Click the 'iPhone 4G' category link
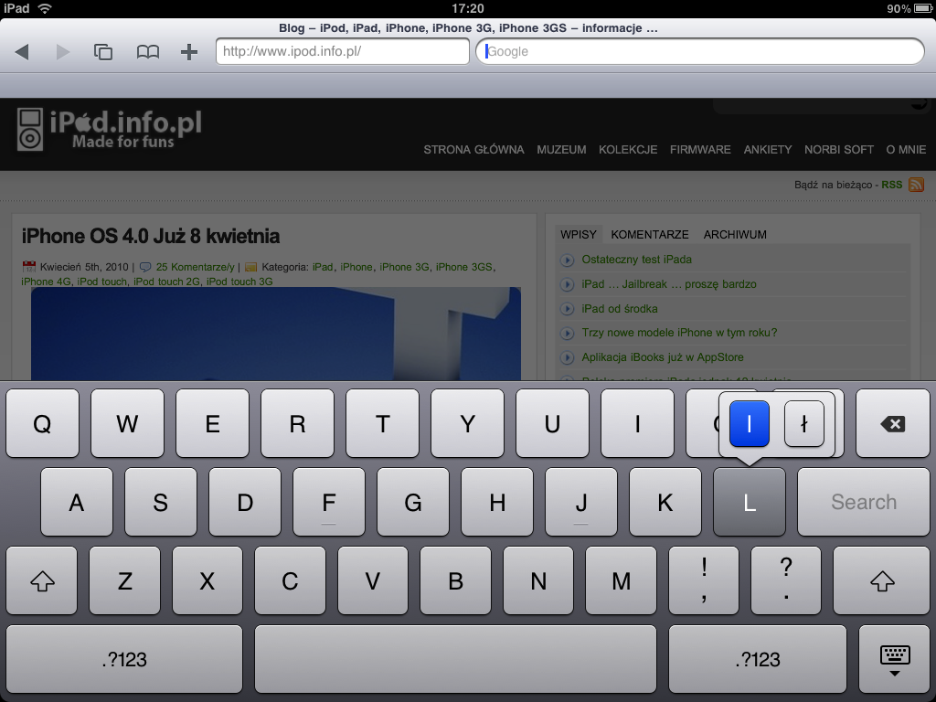 [x=46, y=282]
